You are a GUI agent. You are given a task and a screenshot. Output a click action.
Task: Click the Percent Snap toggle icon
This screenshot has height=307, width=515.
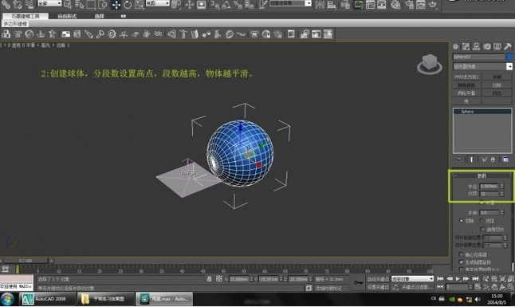click(x=238, y=4)
